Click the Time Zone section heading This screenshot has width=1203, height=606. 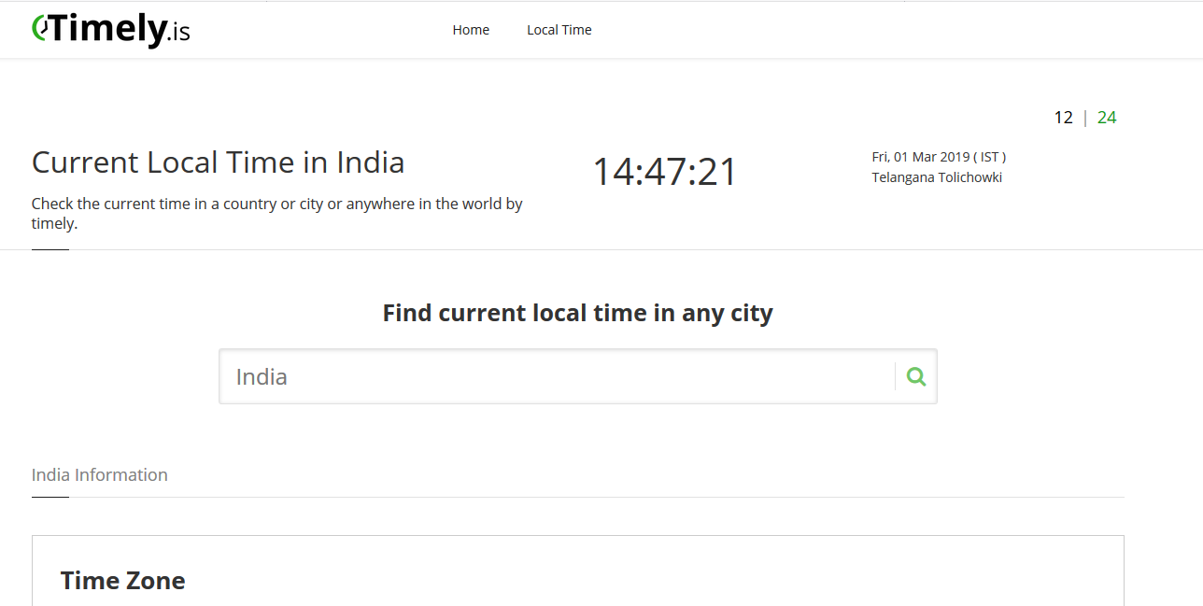[122, 580]
